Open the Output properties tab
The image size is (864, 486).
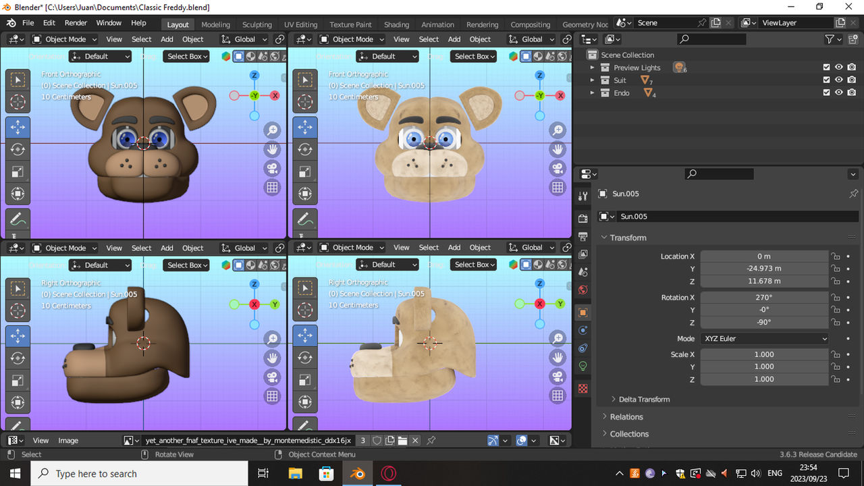(x=583, y=237)
